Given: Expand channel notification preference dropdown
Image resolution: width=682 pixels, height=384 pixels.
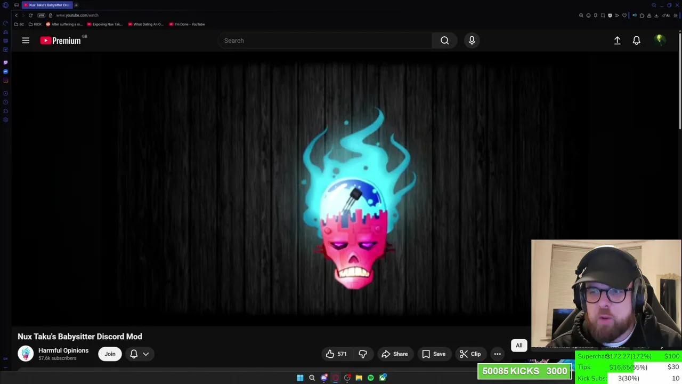Looking at the screenshot, I should (139, 354).
